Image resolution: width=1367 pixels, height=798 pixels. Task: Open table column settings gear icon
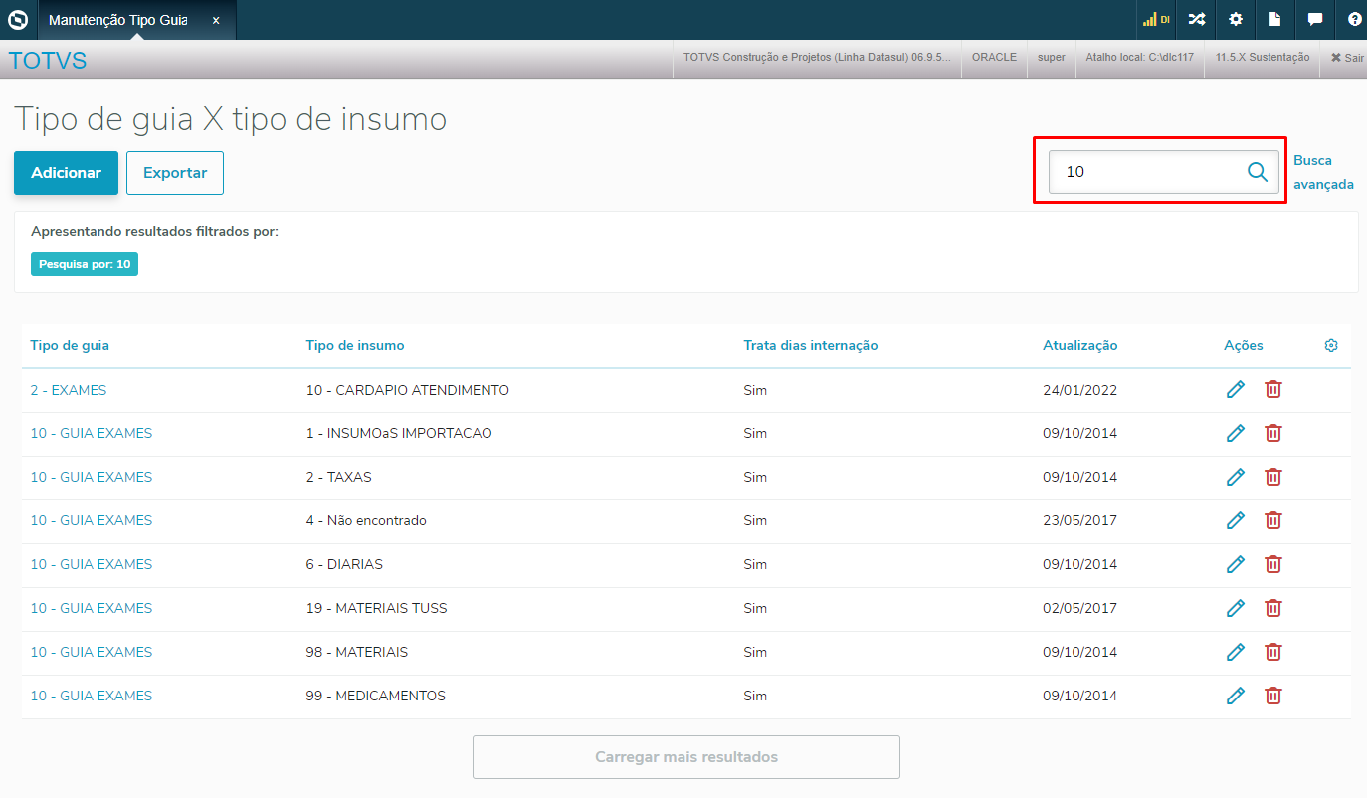coord(1331,346)
